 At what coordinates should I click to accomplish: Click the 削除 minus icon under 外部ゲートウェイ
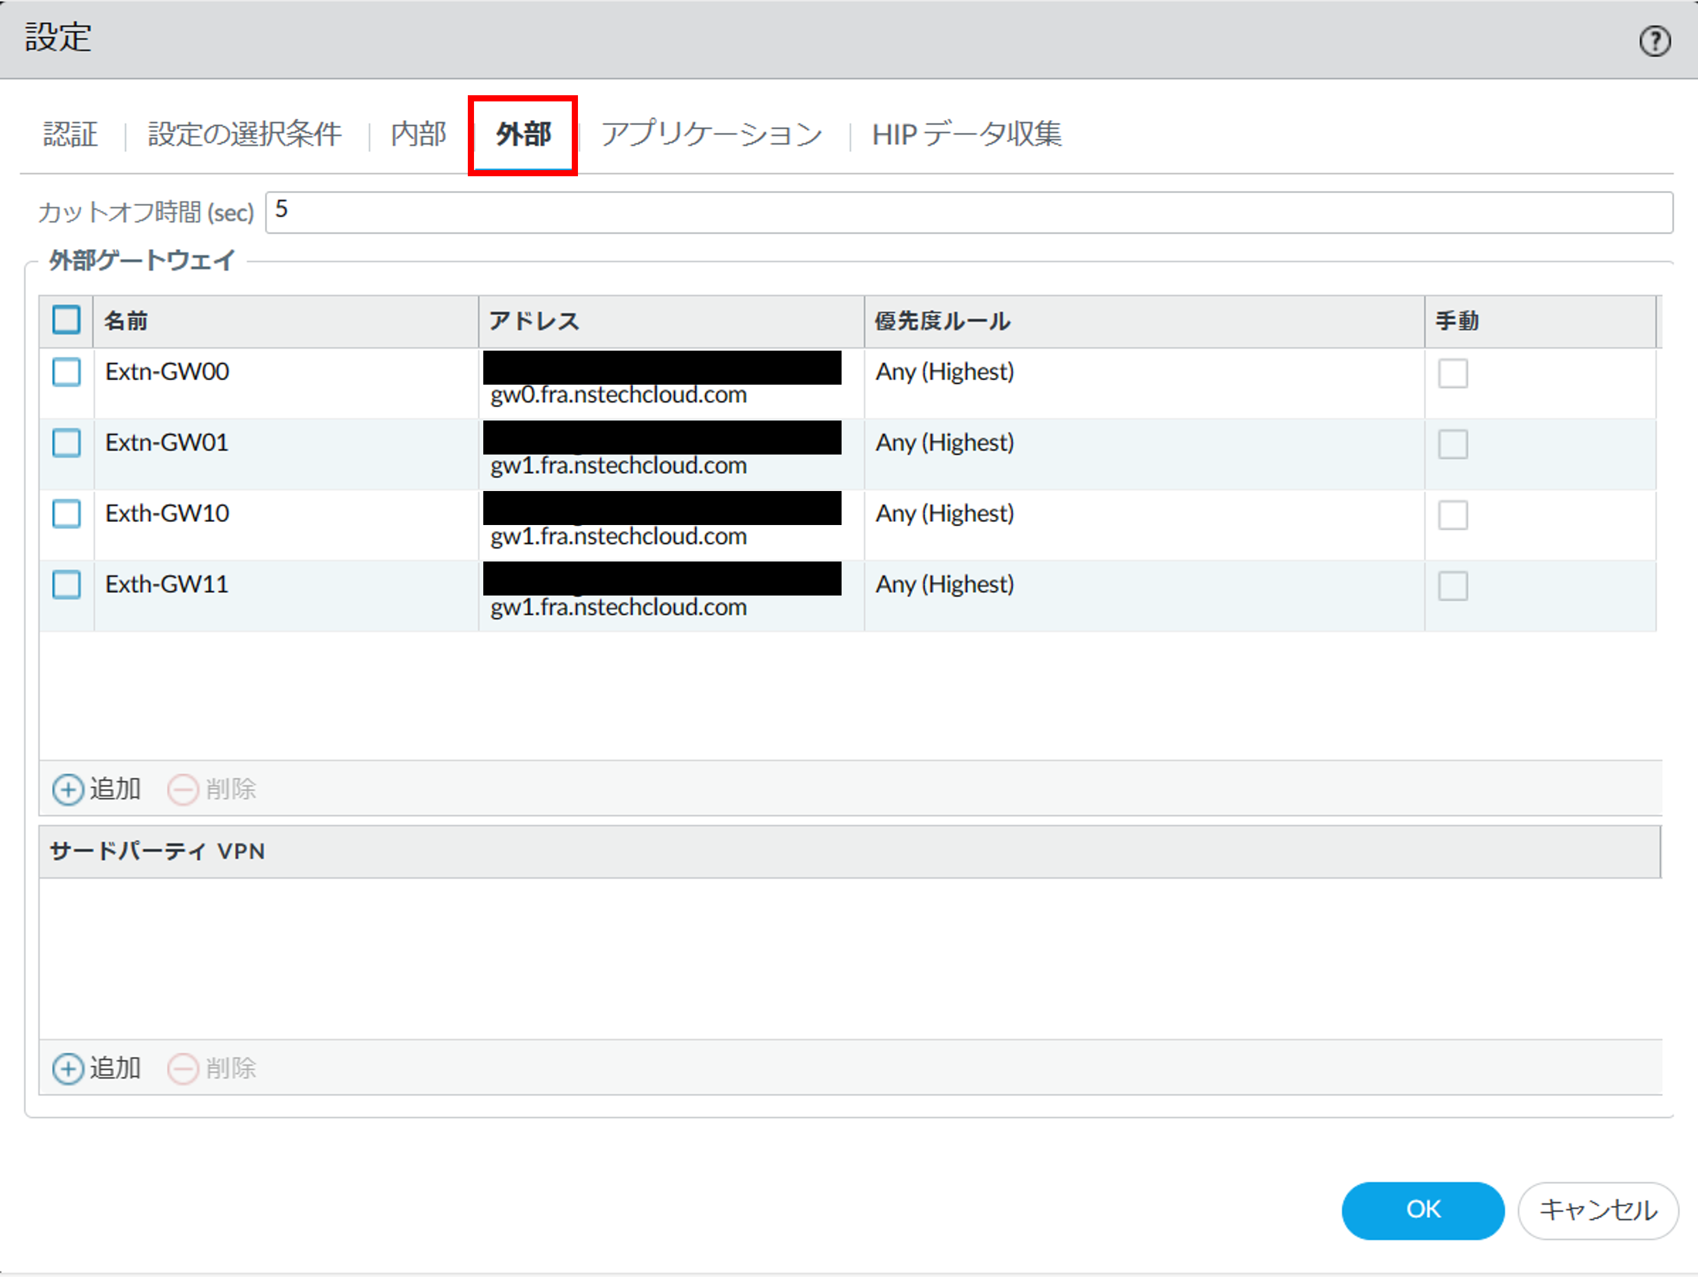[x=183, y=789]
